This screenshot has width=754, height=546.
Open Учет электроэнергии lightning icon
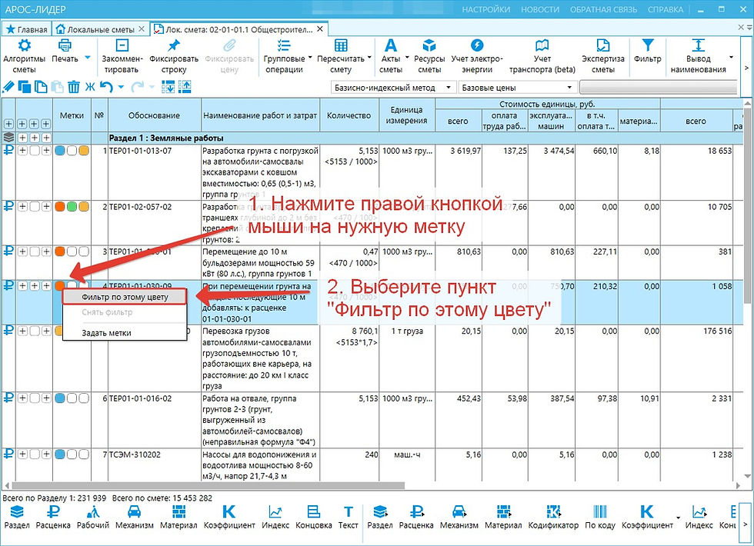476,45
